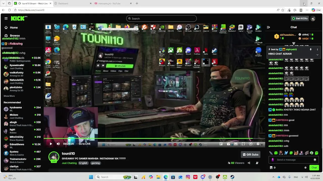Viewport: 323px width, 181px height.
Task: Open the player settings gear
Action: pyautogui.click(x=258, y=144)
